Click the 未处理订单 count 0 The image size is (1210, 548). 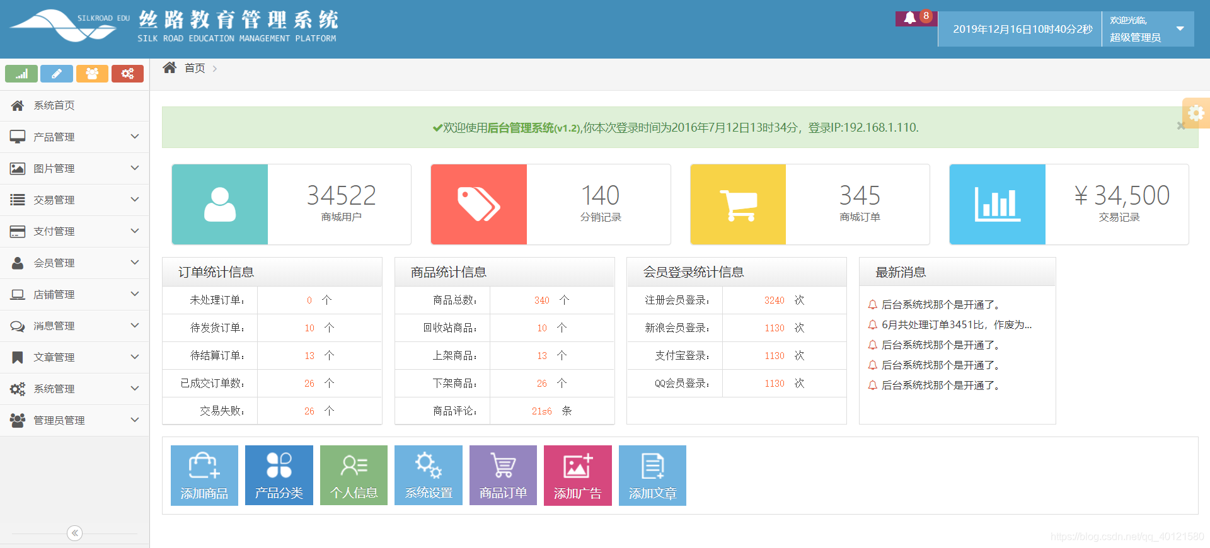(309, 300)
